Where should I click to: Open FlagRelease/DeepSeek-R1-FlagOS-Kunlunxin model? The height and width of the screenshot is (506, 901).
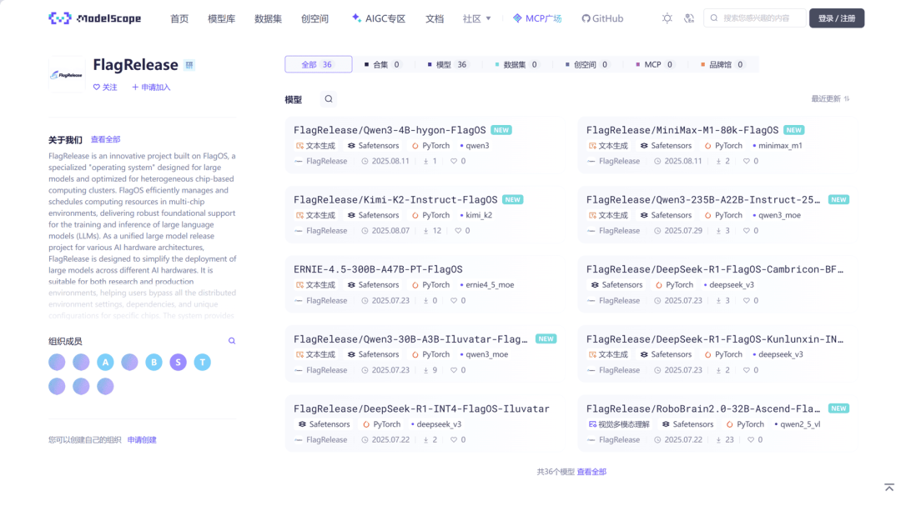(715, 339)
